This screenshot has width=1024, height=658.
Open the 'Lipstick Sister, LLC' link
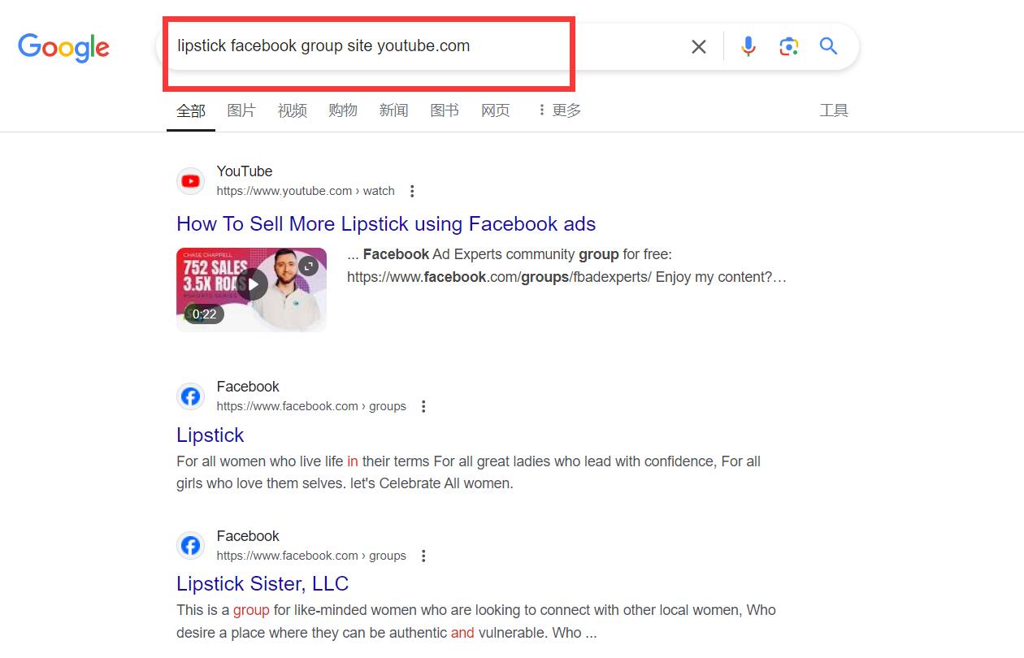(x=263, y=584)
